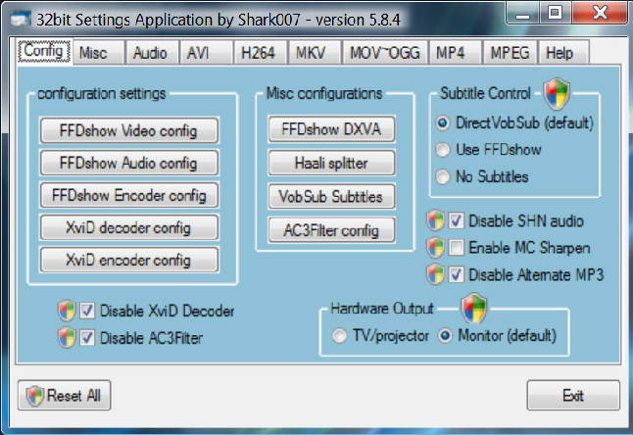The height and width of the screenshot is (435, 633).
Task: Click the shield icon beside Disable Alternate MP3
Action: (436, 274)
